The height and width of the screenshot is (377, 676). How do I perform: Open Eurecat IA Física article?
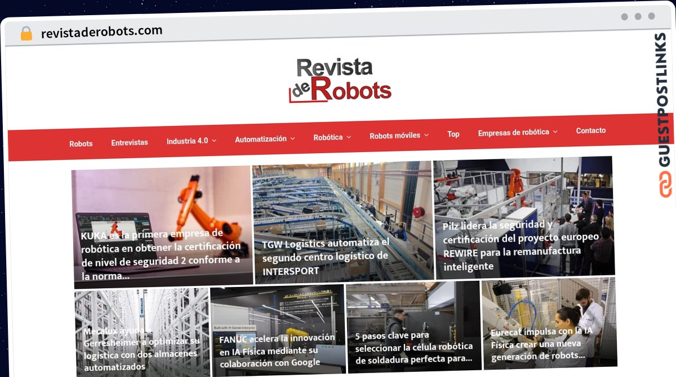tap(541, 343)
